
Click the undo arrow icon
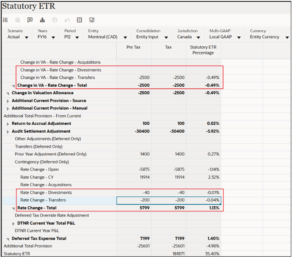(67, 20)
